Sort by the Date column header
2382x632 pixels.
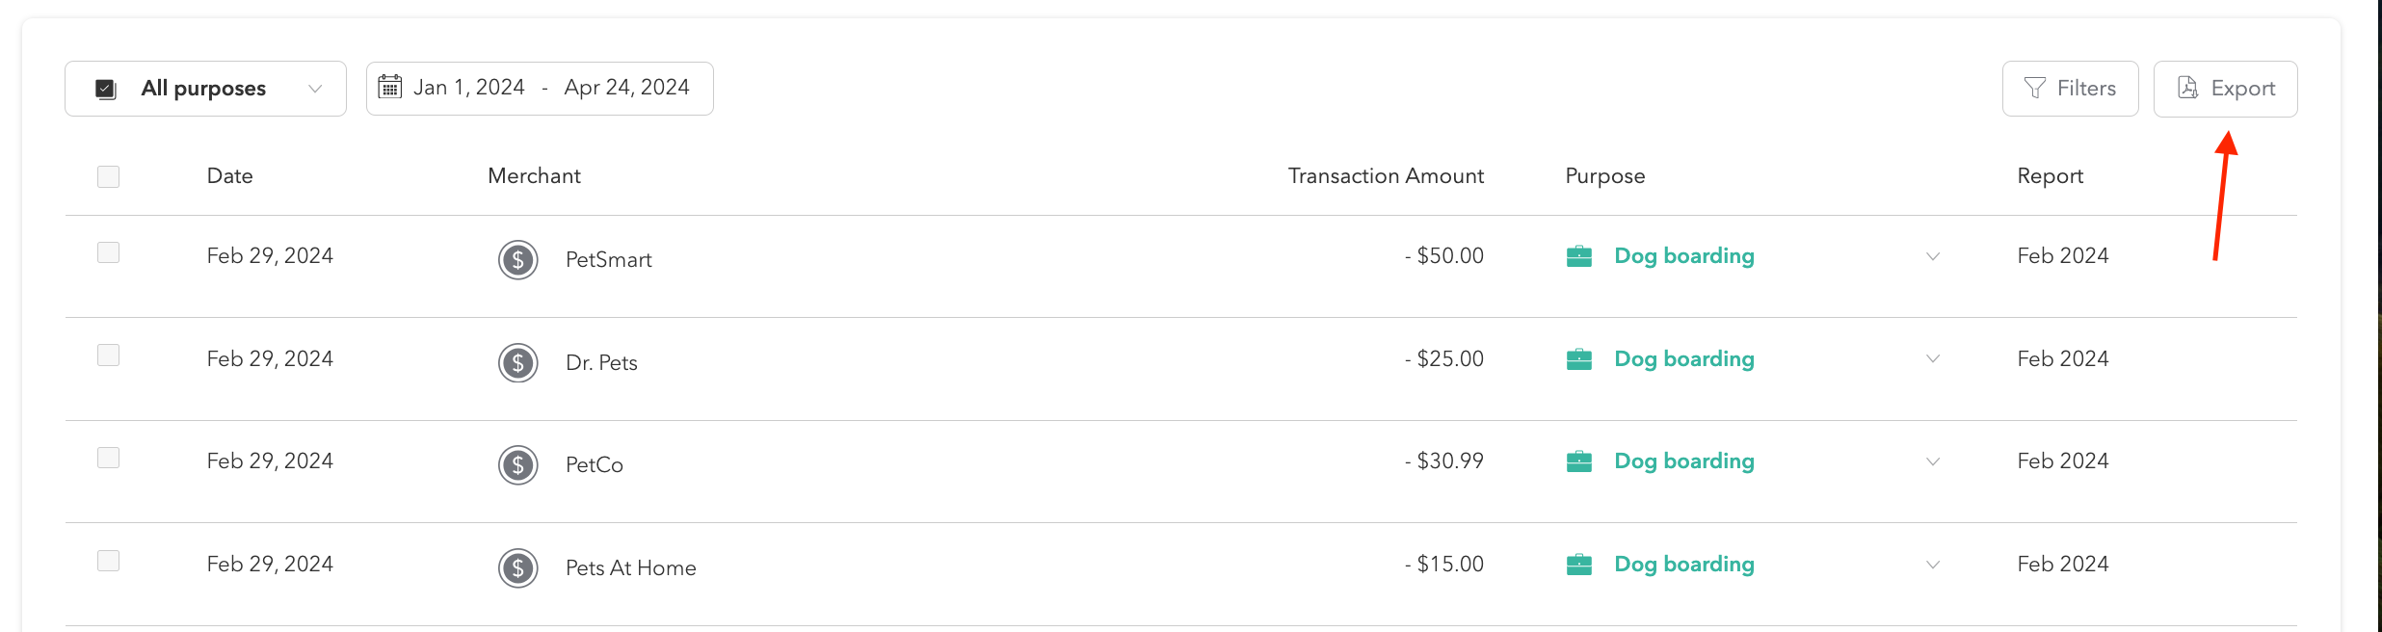click(229, 176)
